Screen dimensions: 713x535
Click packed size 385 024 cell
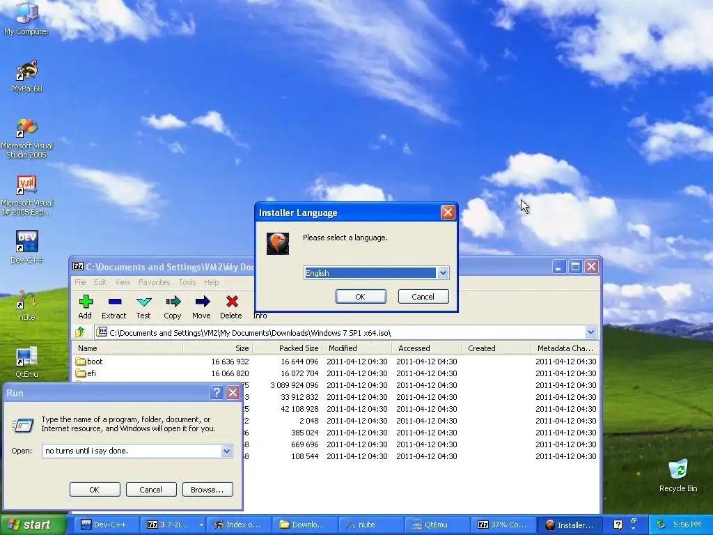305,432
